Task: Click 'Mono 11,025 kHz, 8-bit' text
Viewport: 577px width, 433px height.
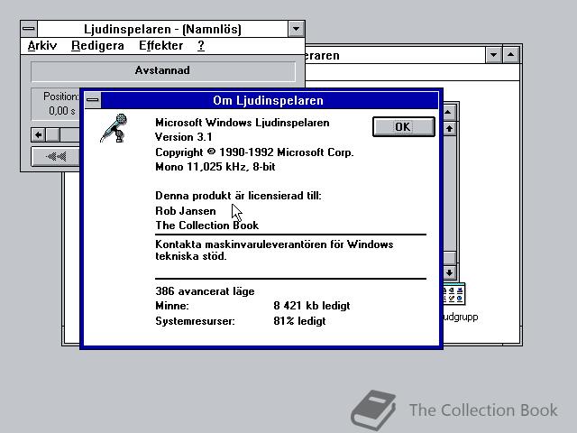Action: click(215, 167)
